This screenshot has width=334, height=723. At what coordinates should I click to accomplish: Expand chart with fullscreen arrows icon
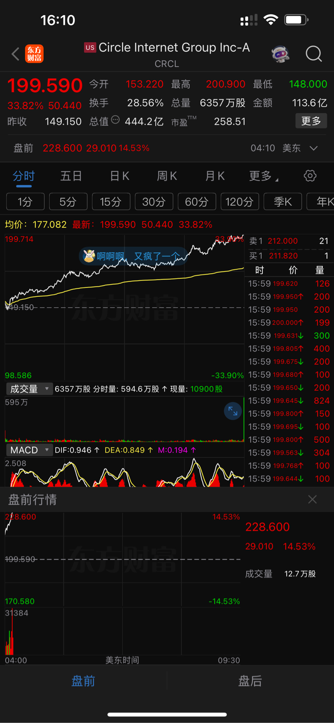point(233,411)
